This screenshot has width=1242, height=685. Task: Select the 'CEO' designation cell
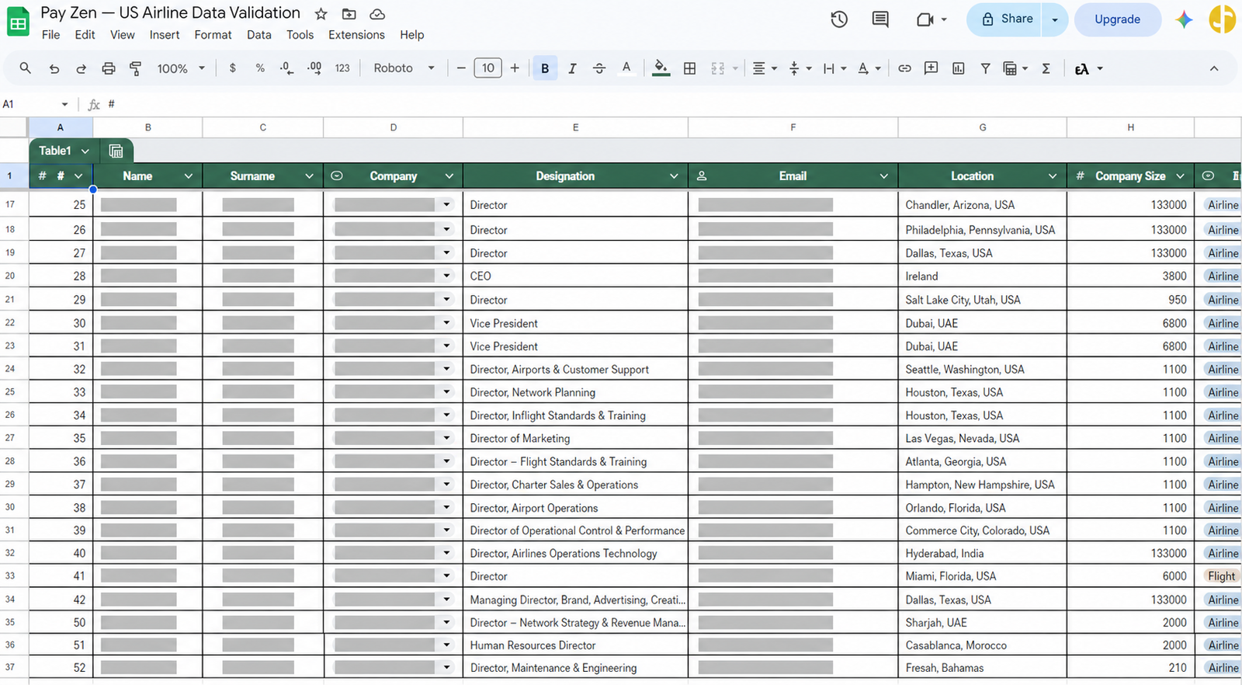[x=575, y=276]
